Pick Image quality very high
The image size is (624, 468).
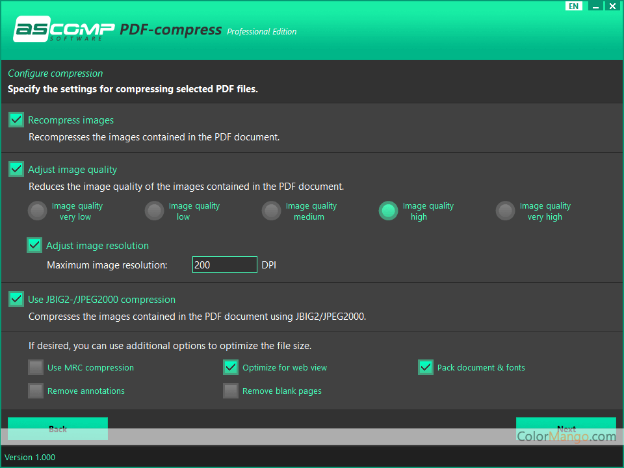click(x=505, y=211)
